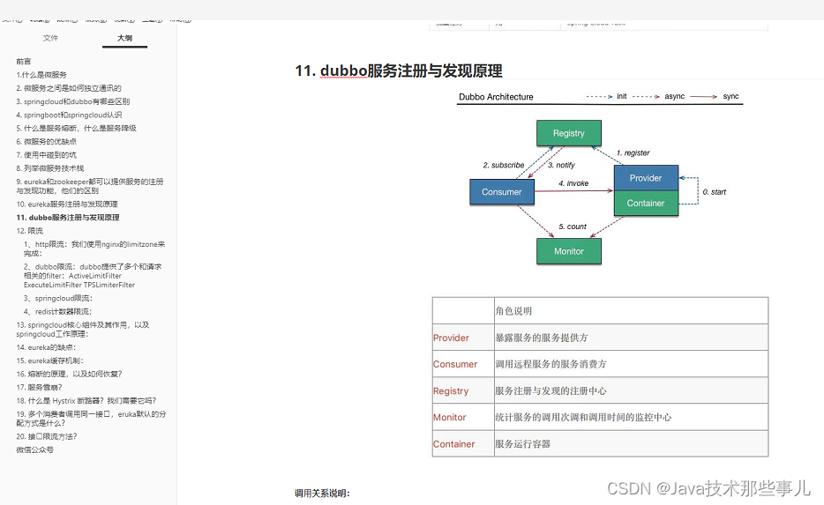824x505 pixels.
Task: Go to sub-item 4、redis计数器限流
Action: (58, 311)
